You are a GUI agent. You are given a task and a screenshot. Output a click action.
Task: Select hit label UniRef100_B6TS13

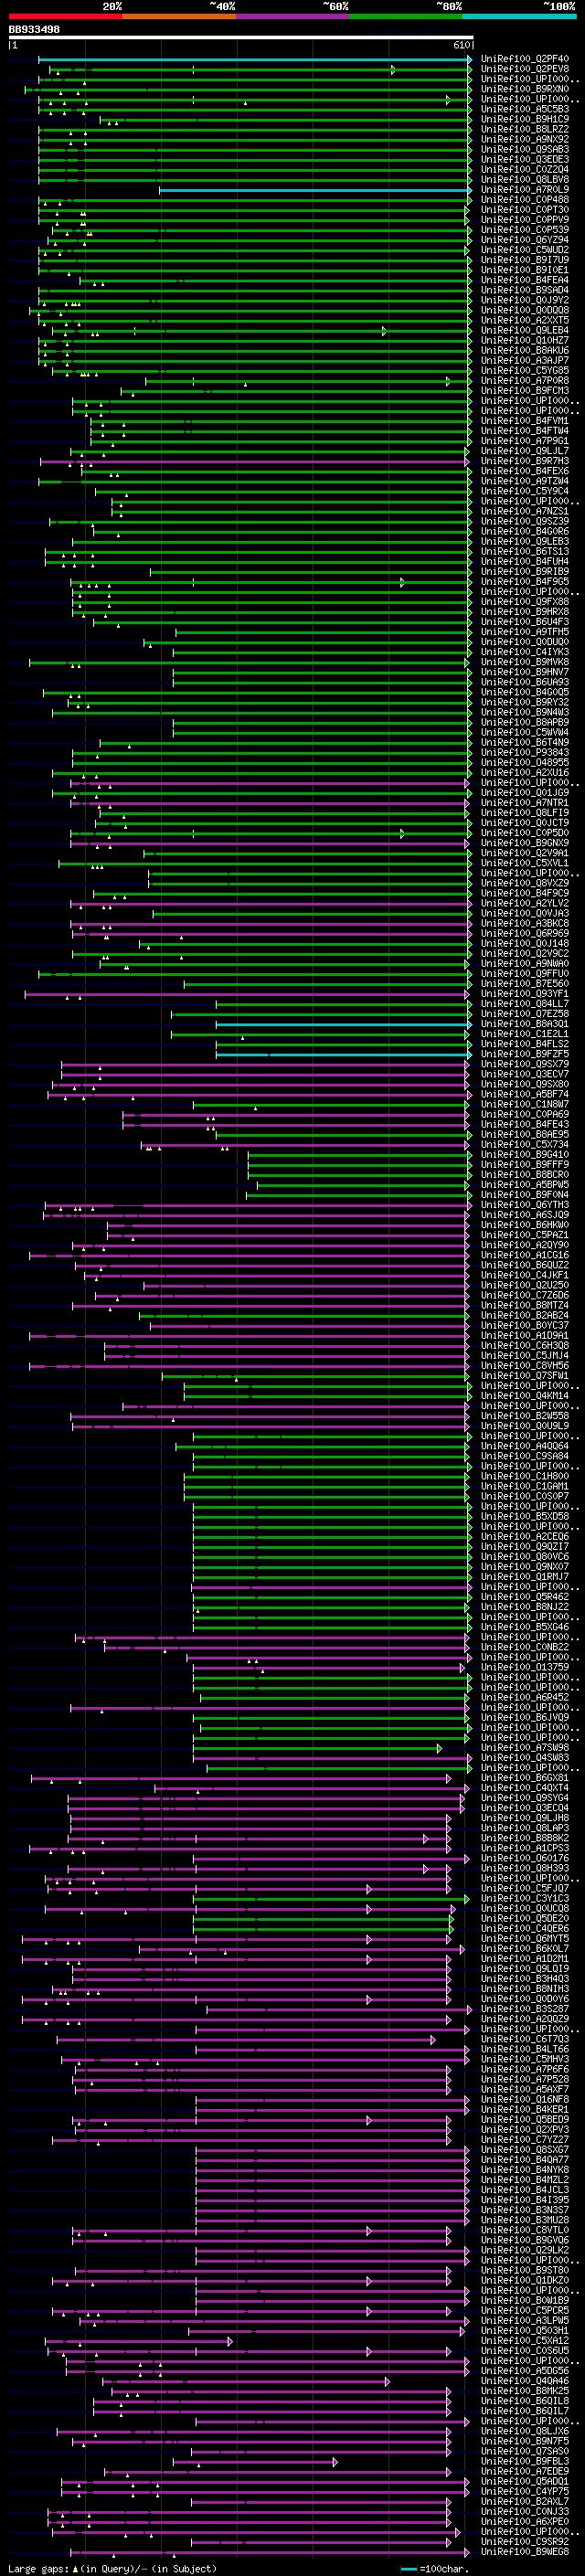[525, 551]
